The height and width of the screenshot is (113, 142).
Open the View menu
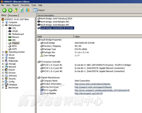point(8,5)
